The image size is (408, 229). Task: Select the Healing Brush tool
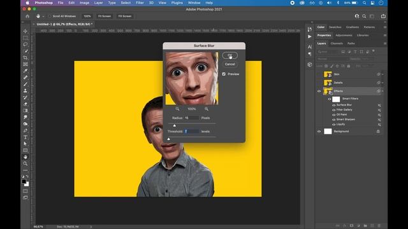25,78
